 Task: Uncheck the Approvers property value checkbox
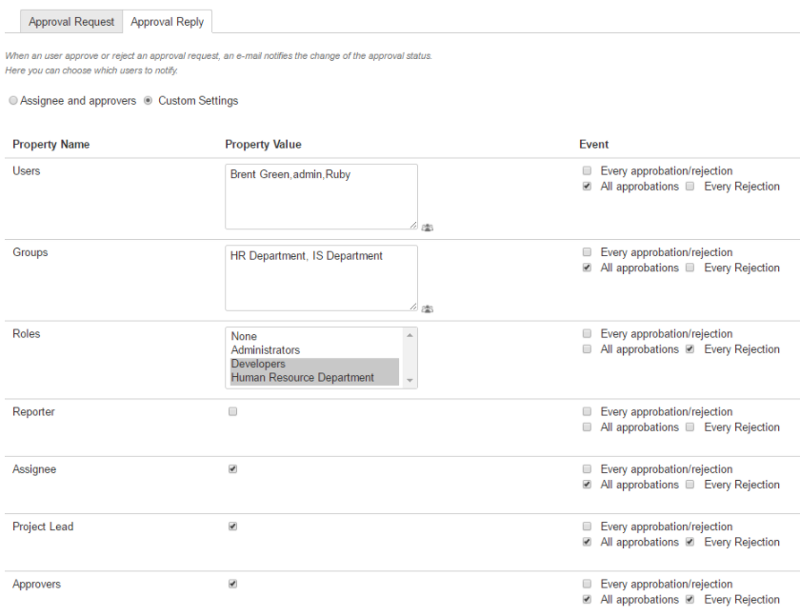click(x=233, y=584)
